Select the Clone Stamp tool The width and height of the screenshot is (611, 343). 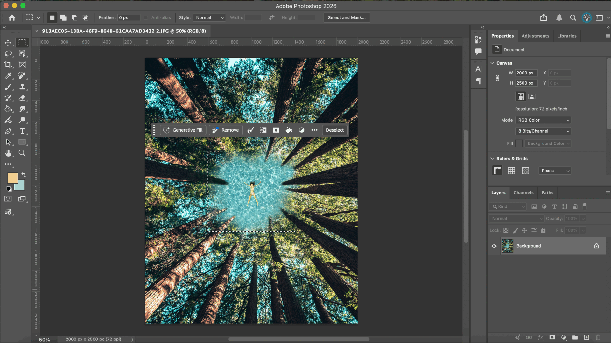click(22, 87)
